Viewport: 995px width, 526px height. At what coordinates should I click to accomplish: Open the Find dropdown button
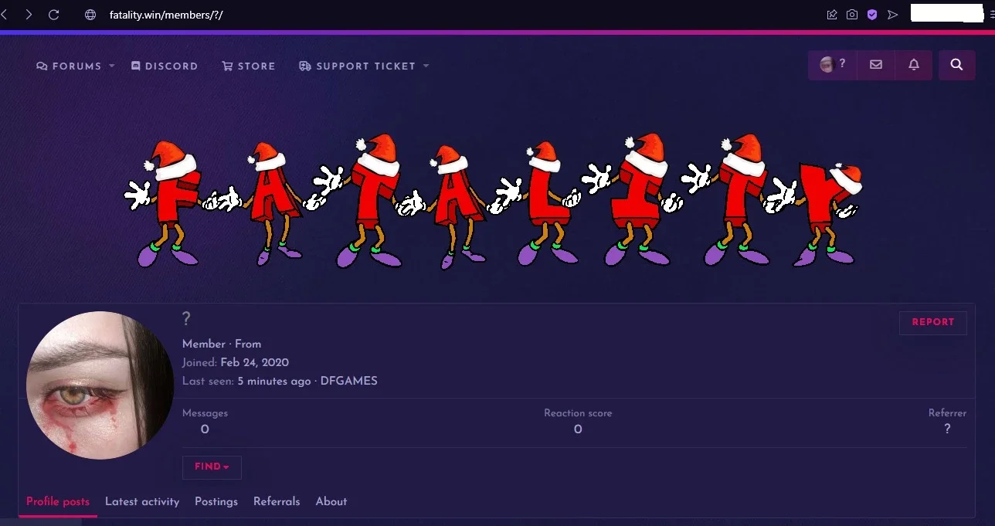[x=212, y=467]
